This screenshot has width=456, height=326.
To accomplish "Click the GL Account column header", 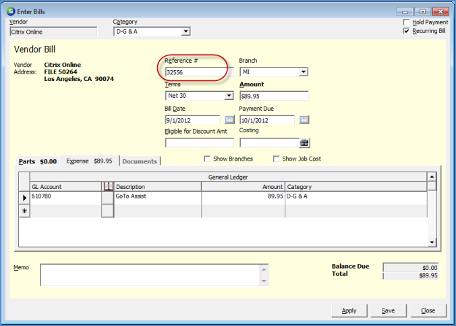I will point(65,186).
